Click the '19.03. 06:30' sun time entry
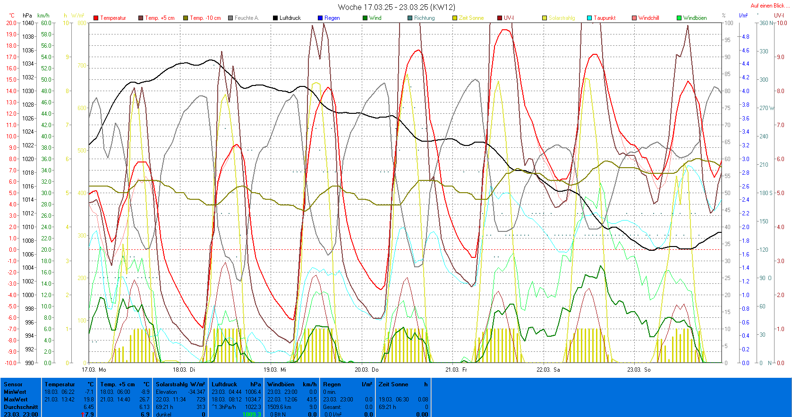The width and height of the screenshot is (792, 417). coord(394,400)
